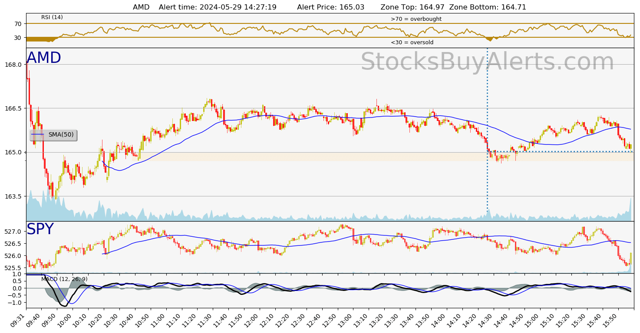The width and height of the screenshot is (640, 333).
Task: Click the MACD -1.0 axis label
Action: click(x=15, y=302)
